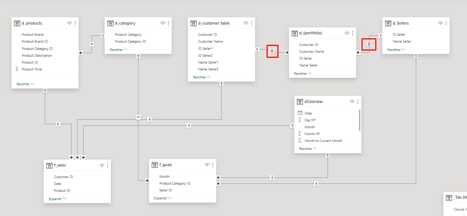Click the d_Sellers table icon
This screenshot has width=467, height=216.
(388, 23)
